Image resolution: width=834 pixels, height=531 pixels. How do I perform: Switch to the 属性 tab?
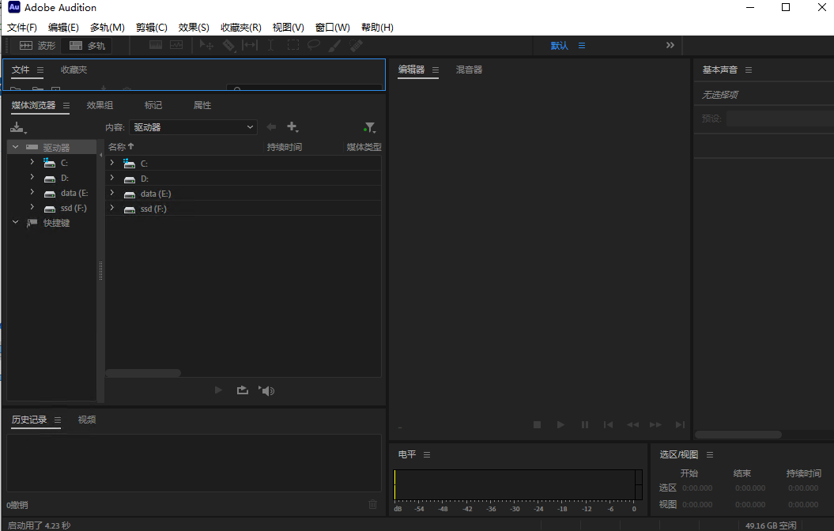[202, 105]
